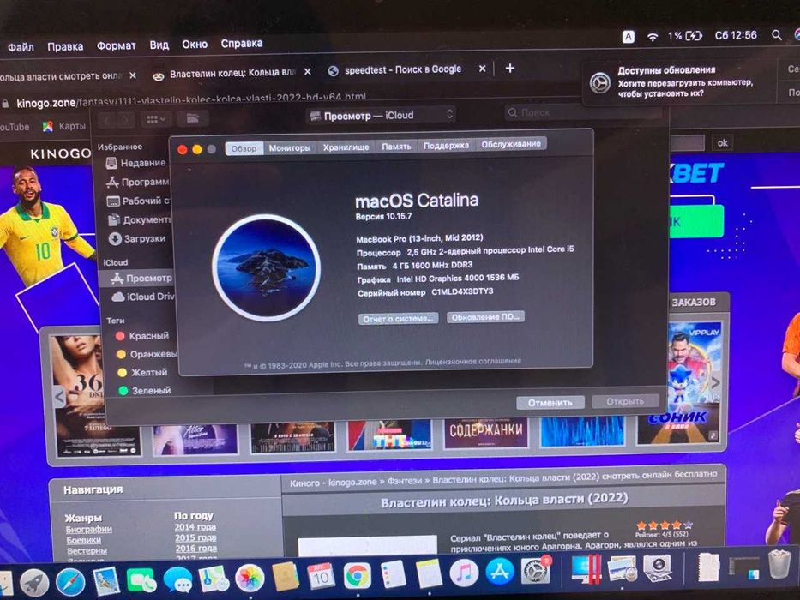Open the Wi-Fi status menu
Image resolution: width=800 pixels, height=600 pixels.
pyautogui.click(x=652, y=37)
